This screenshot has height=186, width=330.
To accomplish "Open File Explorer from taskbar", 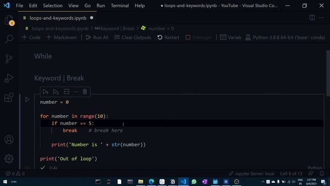I will click(141, 181).
